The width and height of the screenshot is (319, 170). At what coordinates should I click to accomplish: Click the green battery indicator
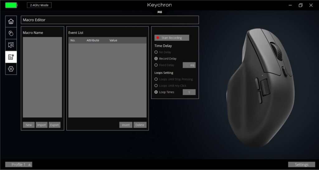coord(11,5)
